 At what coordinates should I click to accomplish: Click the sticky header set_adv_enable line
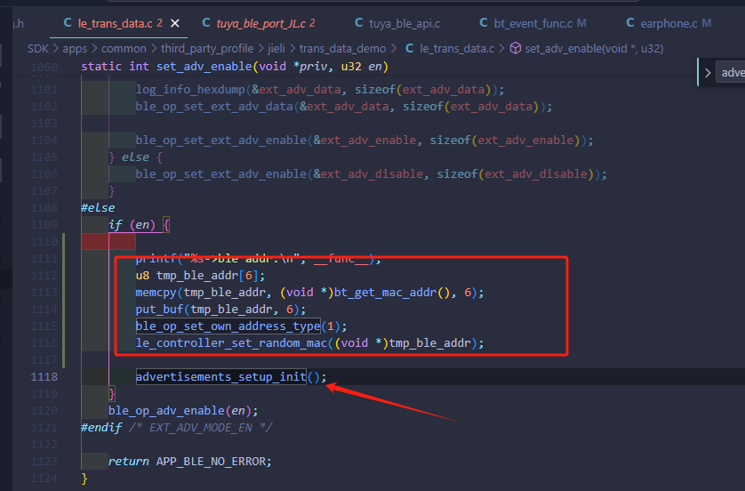coord(235,67)
